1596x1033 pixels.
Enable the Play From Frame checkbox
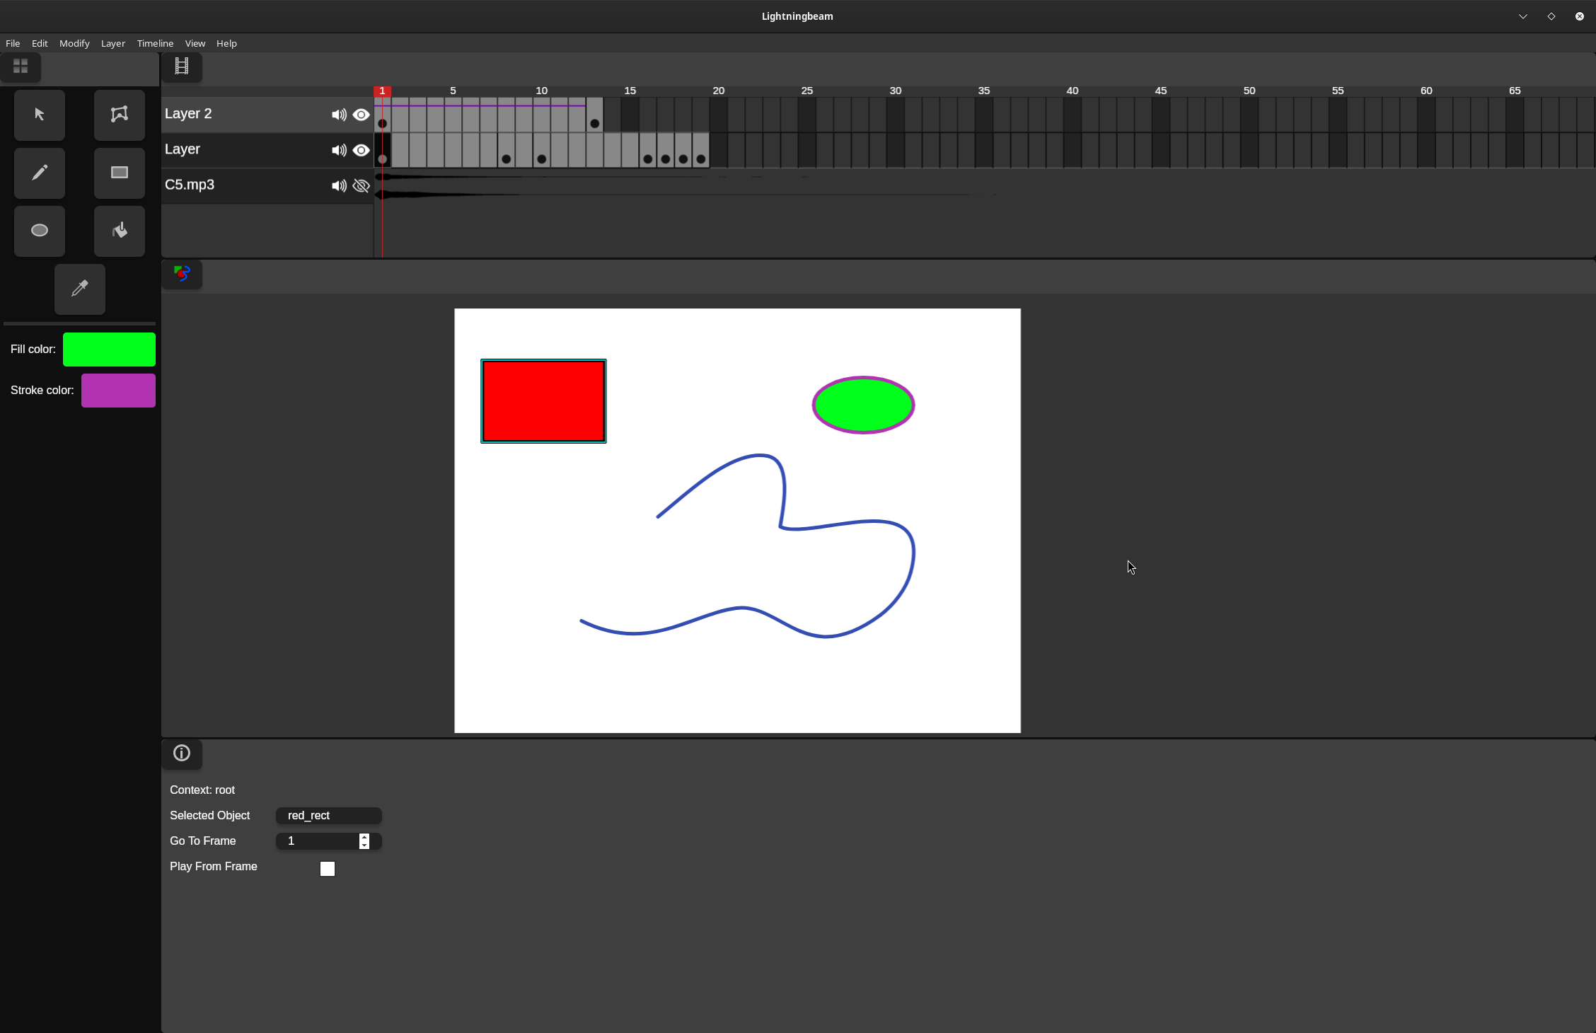pyautogui.click(x=327, y=868)
